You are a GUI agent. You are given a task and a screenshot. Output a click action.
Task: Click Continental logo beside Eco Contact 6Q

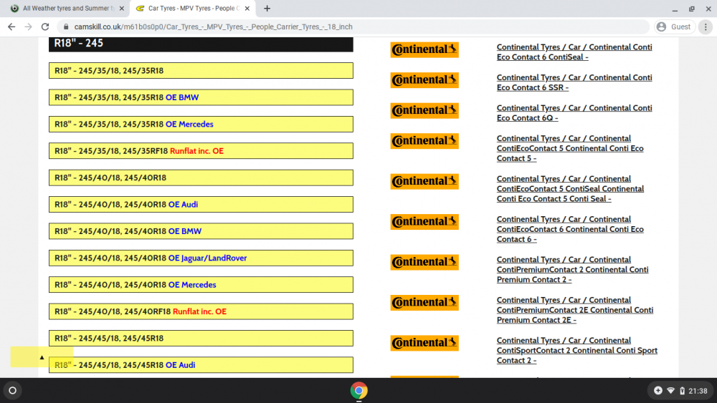pos(424,110)
